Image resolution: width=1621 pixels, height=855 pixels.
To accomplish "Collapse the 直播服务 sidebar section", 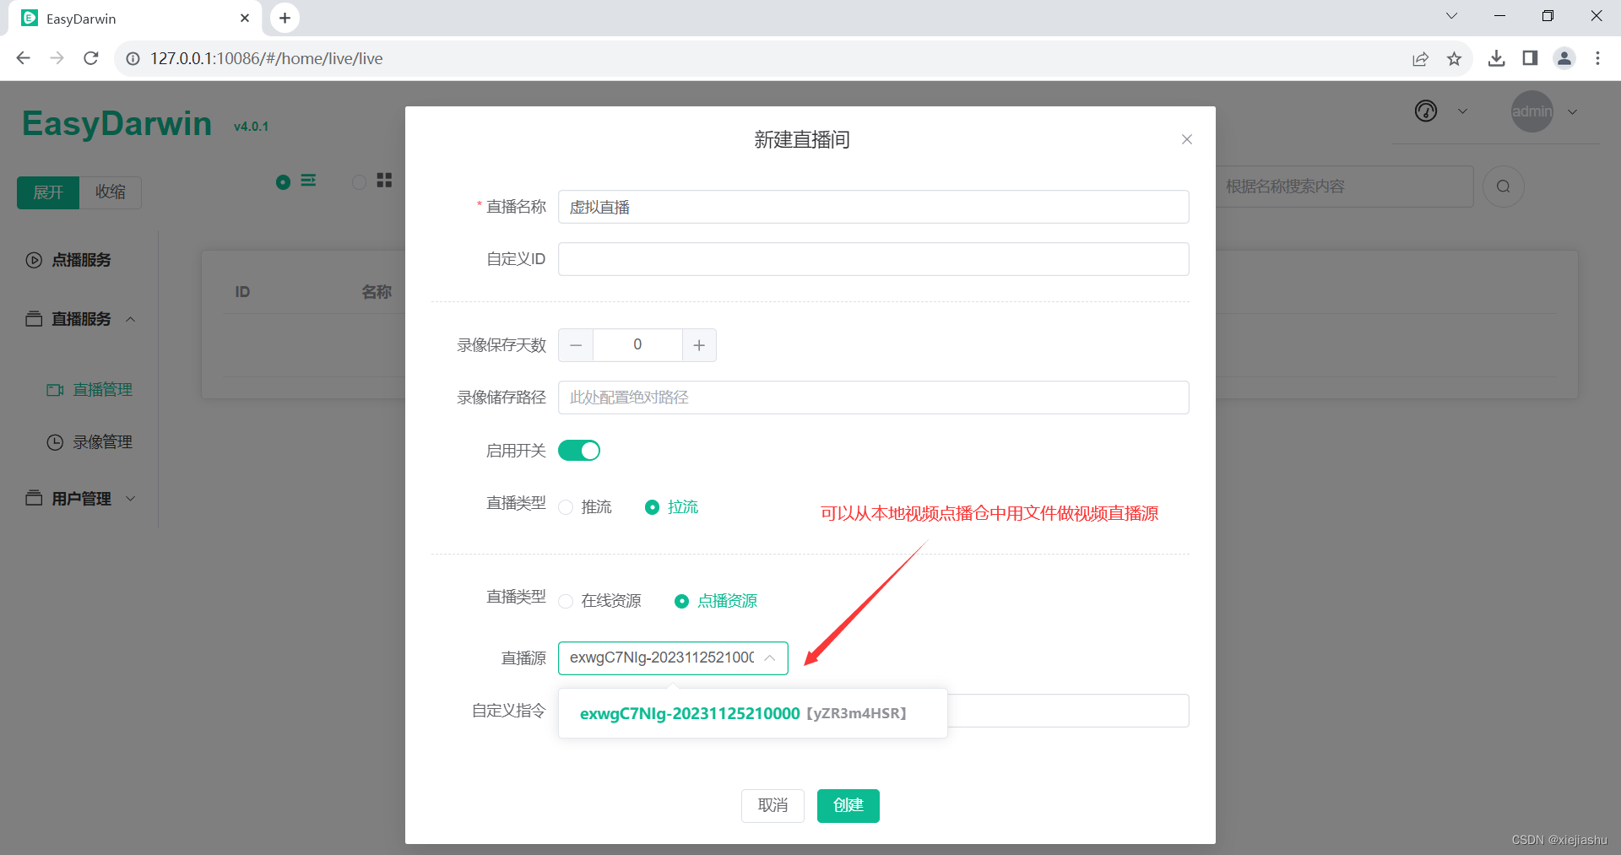I will click(x=131, y=319).
